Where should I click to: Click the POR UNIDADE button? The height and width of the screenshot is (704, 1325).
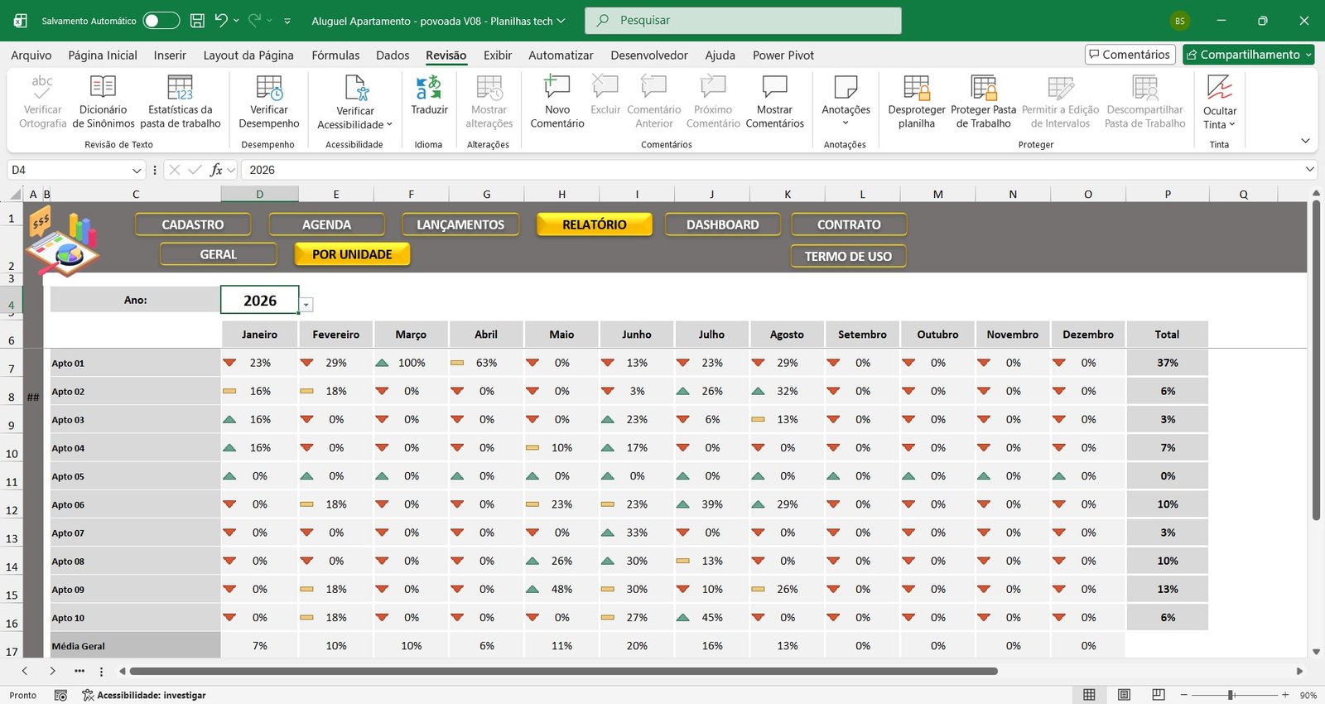coord(352,254)
